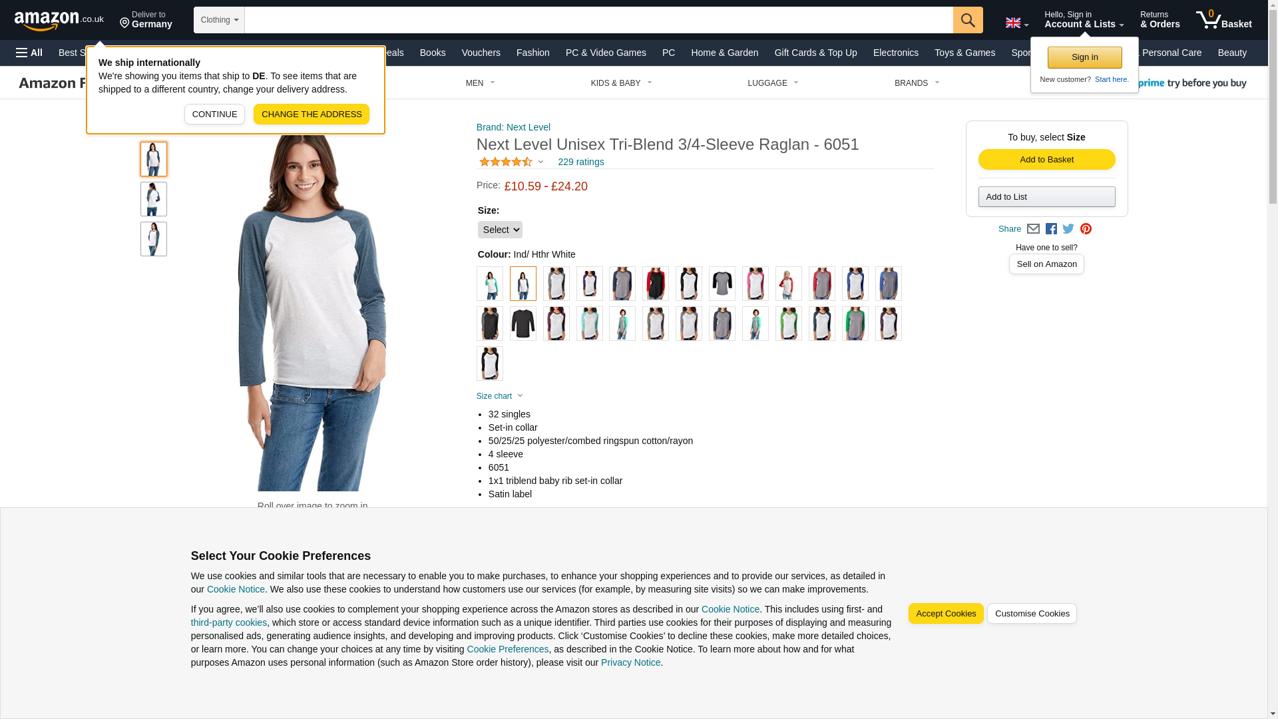The height and width of the screenshot is (719, 1278).
Task: Share product on Pinterest icon
Action: [x=1086, y=229]
